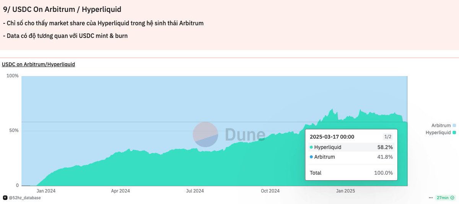Click the Jul 2024 x-axis label
Viewport: 459px width, 204px height.
pos(195,191)
